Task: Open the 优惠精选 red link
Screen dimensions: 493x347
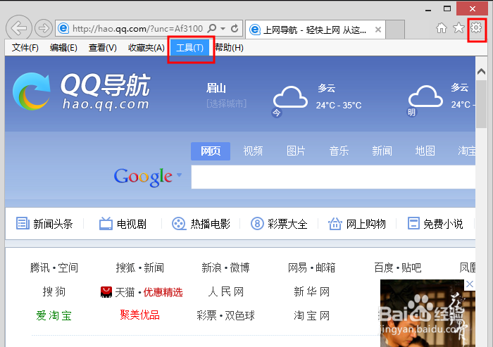Action: pyautogui.click(x=163, y=292)
